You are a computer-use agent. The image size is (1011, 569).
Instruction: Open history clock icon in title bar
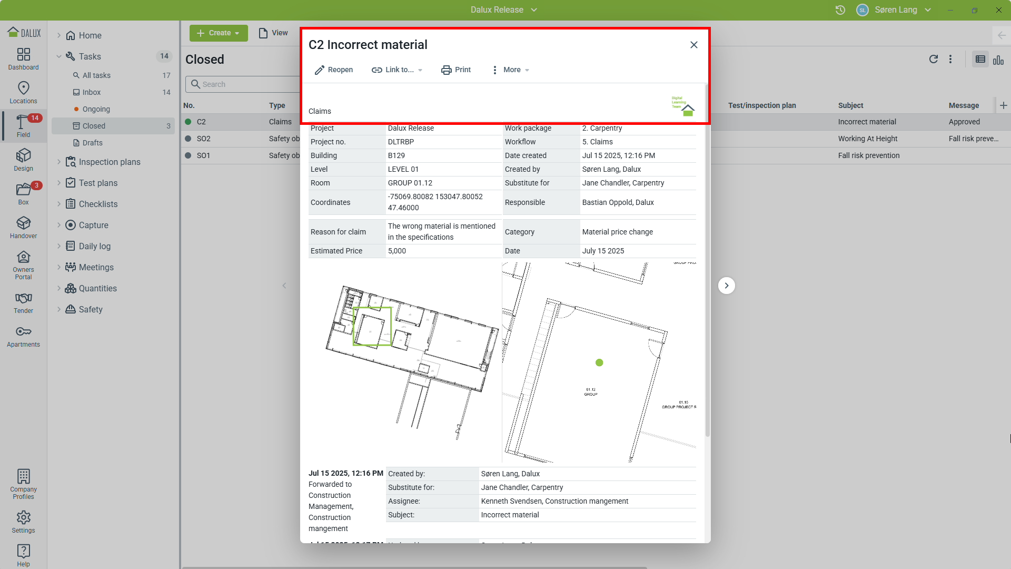coord(840,10)
